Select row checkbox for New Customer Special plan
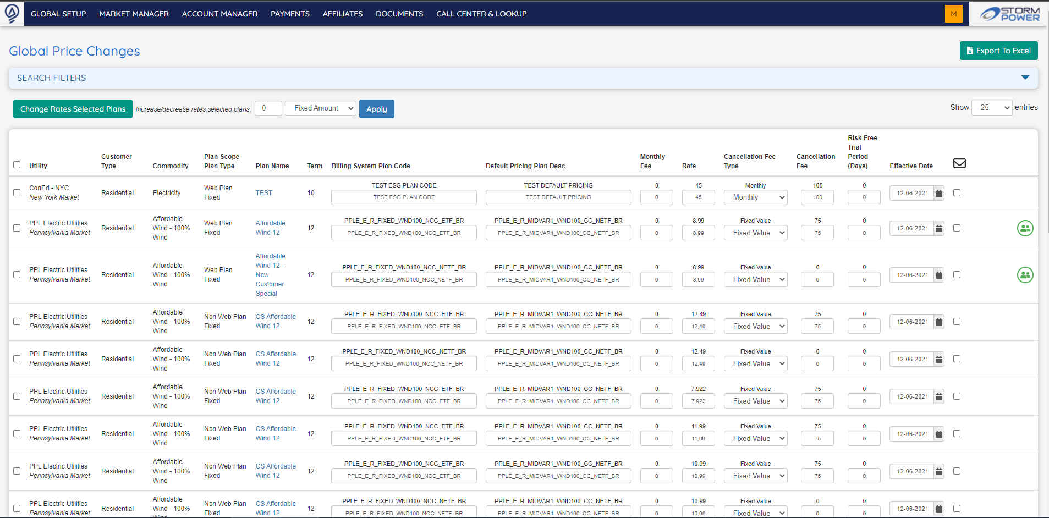Viewport: 1049px width, 518px height. pyautogui.click(x=17, y=274)
